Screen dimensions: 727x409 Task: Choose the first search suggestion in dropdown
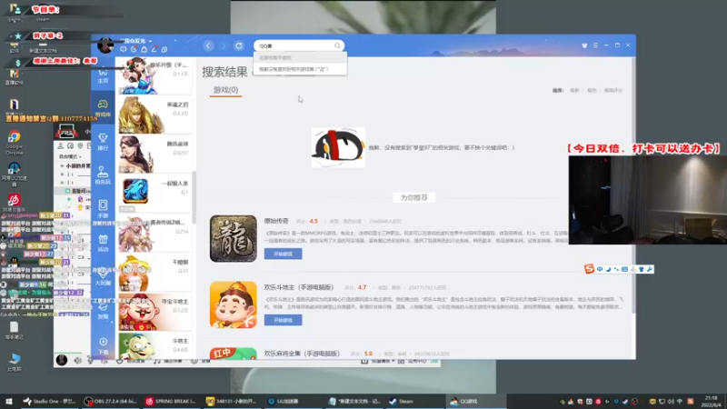tap(300, 58)
